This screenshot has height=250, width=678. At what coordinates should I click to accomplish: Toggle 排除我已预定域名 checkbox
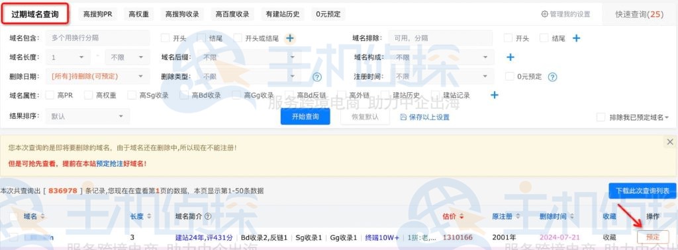coord(601,117)
